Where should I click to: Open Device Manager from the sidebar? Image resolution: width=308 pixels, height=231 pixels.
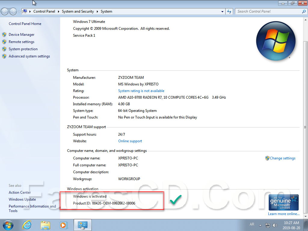click(21, 35)
